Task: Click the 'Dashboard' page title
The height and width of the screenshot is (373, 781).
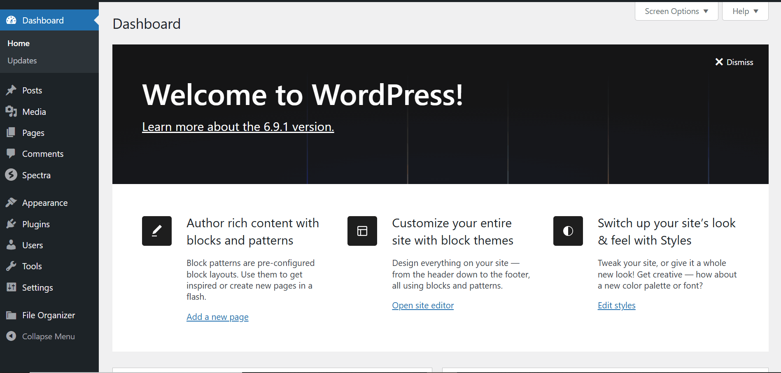Action: click(147, 24)
